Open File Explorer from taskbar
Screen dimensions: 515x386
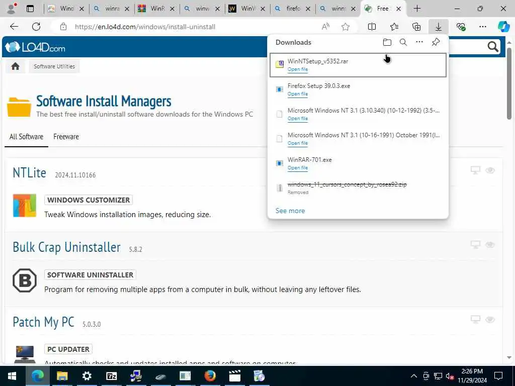pyautogui.click(x=62, y=376)
